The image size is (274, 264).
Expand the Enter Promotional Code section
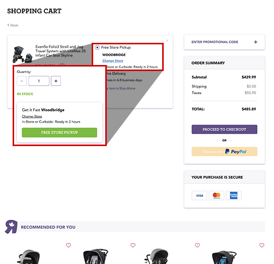pyautogui.click(x=224, y=42)
